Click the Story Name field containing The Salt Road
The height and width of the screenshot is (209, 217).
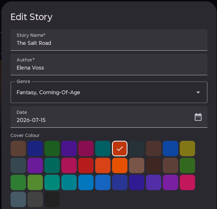point(109,40)
